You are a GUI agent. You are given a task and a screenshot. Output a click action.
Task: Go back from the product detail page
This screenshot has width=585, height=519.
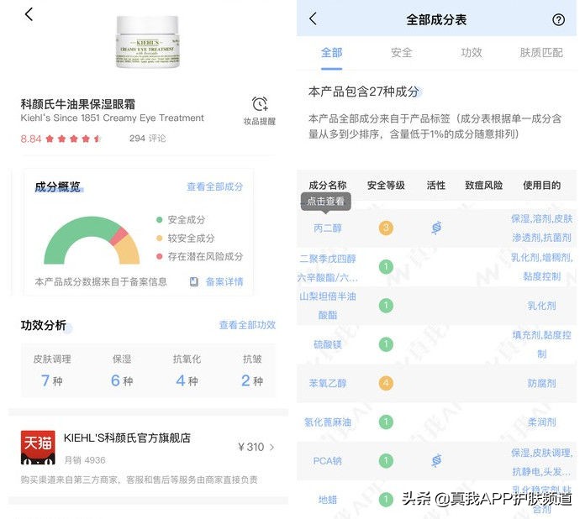pyautogui.click(x=29, y=14)
